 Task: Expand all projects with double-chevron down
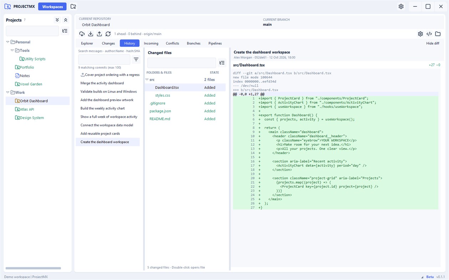coord(57,20)
